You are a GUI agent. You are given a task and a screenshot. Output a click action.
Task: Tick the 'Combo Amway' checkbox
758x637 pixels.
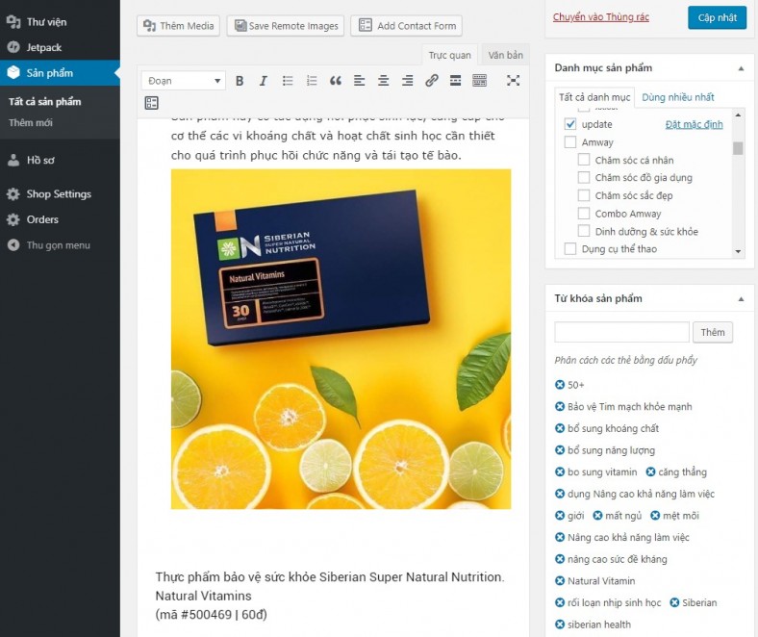click(x=584, y=214)
